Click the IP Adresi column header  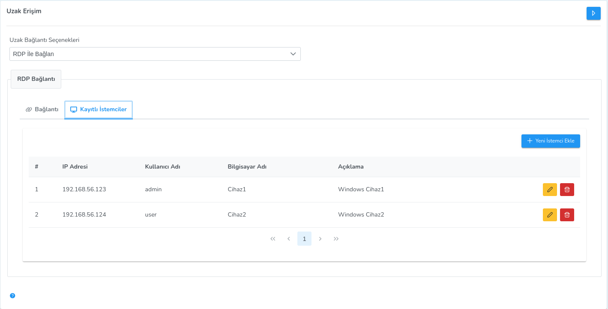75,166
